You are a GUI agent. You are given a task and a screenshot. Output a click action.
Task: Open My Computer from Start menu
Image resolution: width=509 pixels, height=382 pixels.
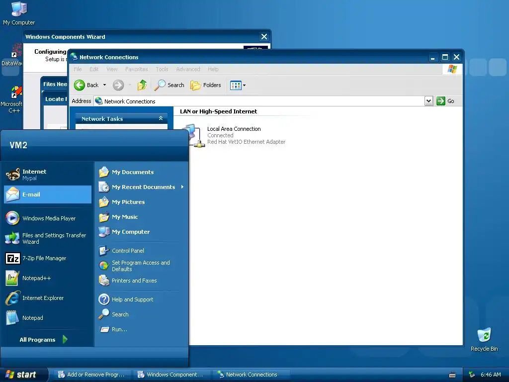tap(141, 232)
